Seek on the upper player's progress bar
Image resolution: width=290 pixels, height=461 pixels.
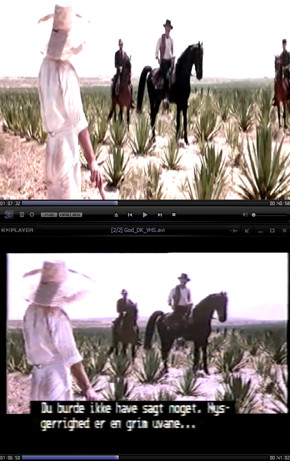click(145, 203)
